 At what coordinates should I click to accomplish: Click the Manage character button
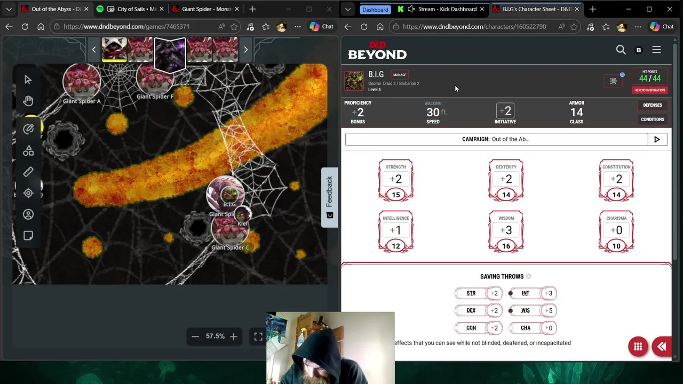[x=400, y=75]
